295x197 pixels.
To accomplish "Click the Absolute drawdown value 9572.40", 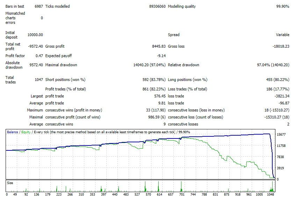I will click(36, 65).
